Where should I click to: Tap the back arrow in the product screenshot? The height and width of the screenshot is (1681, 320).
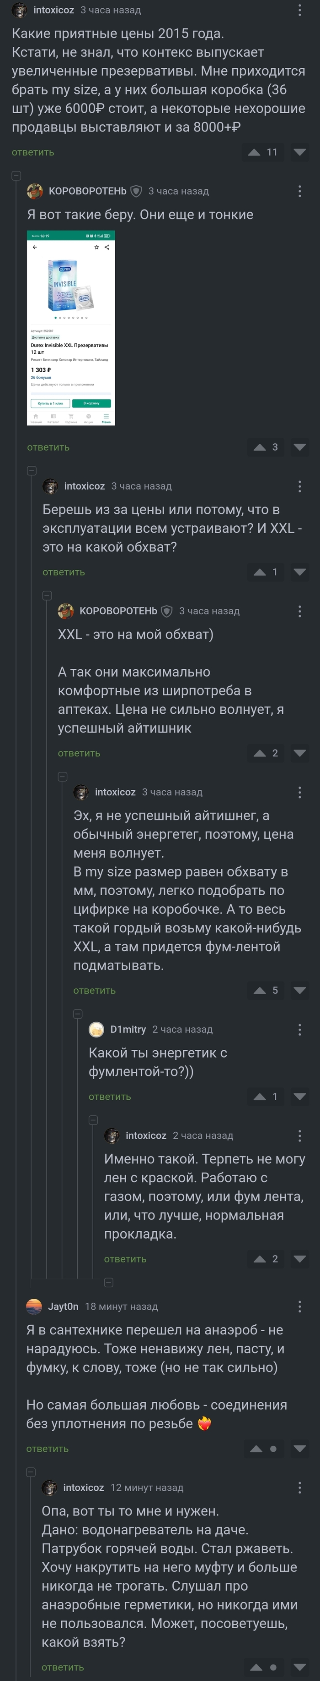point(34,248)
